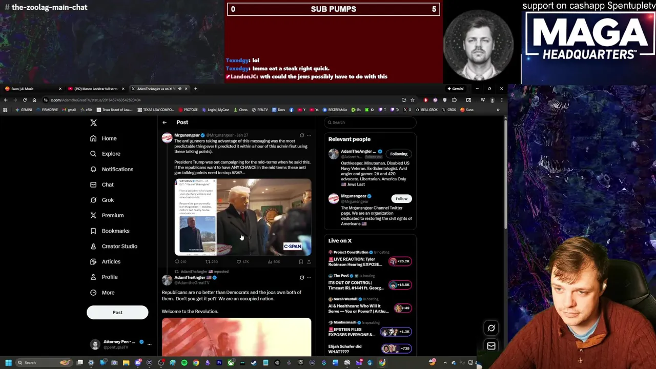Open Premium in X sidebar
Screen dimensions: 656x369
tap(107, 215)
